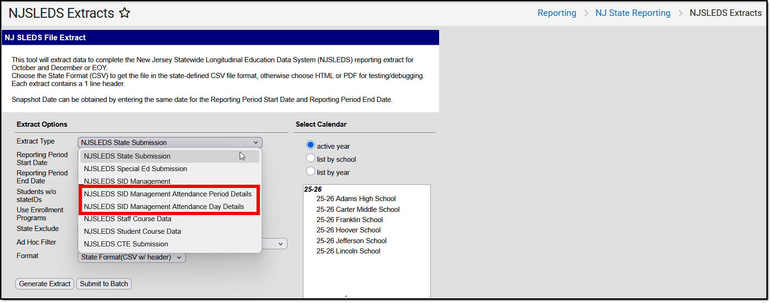
Task: Select 25-26 Carter Middle School calendar
Action: coord(358,209)
